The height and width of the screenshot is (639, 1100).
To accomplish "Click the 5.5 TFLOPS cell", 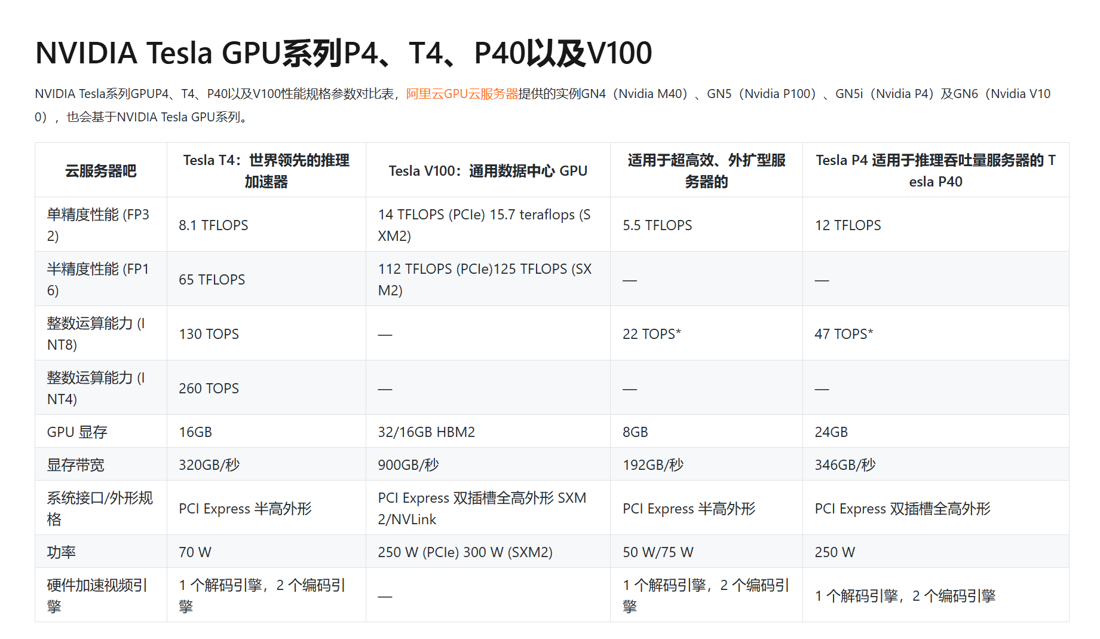I will point(706,225).
